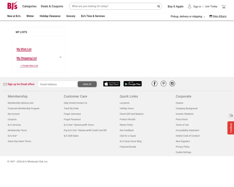Open Club for a Cause

[x=128, y=136]
